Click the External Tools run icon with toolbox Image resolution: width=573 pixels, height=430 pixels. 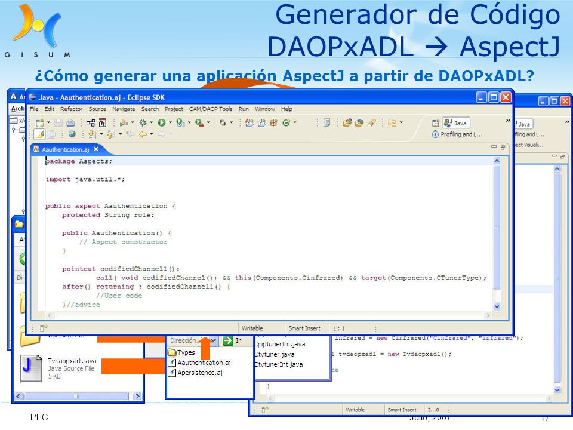(x=199, y=123)
